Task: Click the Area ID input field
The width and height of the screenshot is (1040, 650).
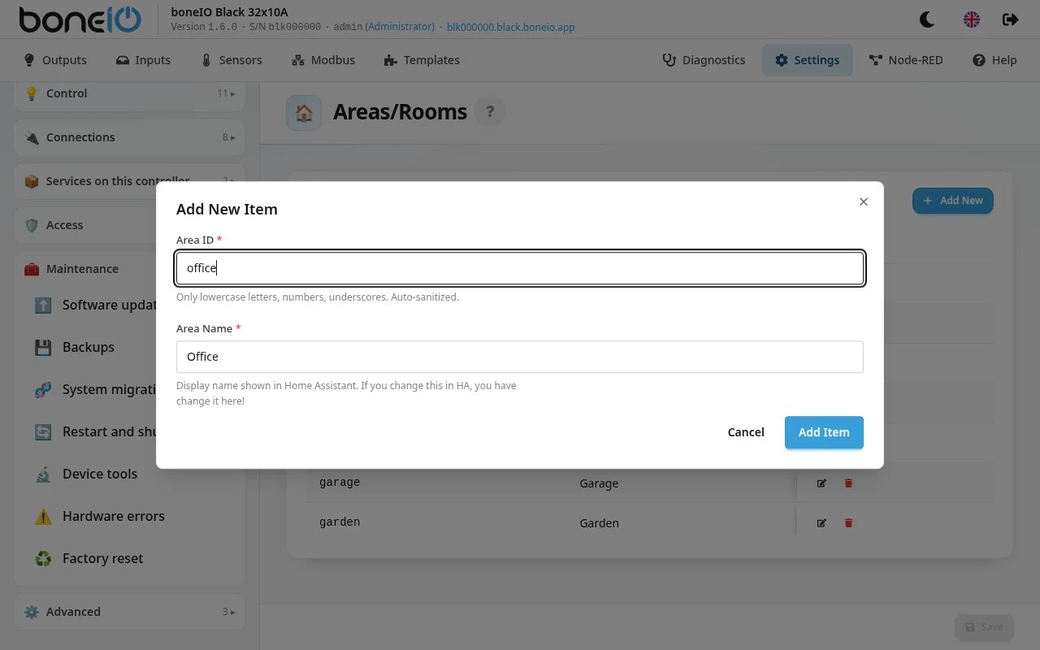Action: pyautogui.click(x=520, y=268)
